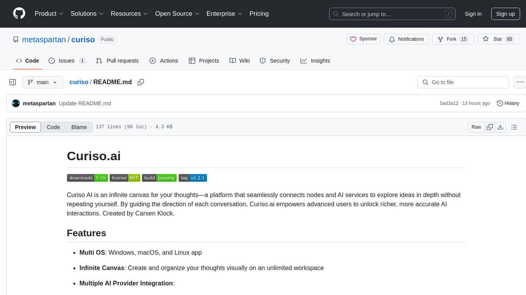The image size is (526, 295).
Task: Show the fork count 15
Action: [464, 39]
